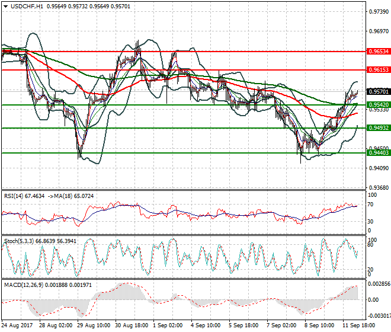Click the 0.94090 price scale value
This screenshot has width=391, height=332.
pos(379,168)
